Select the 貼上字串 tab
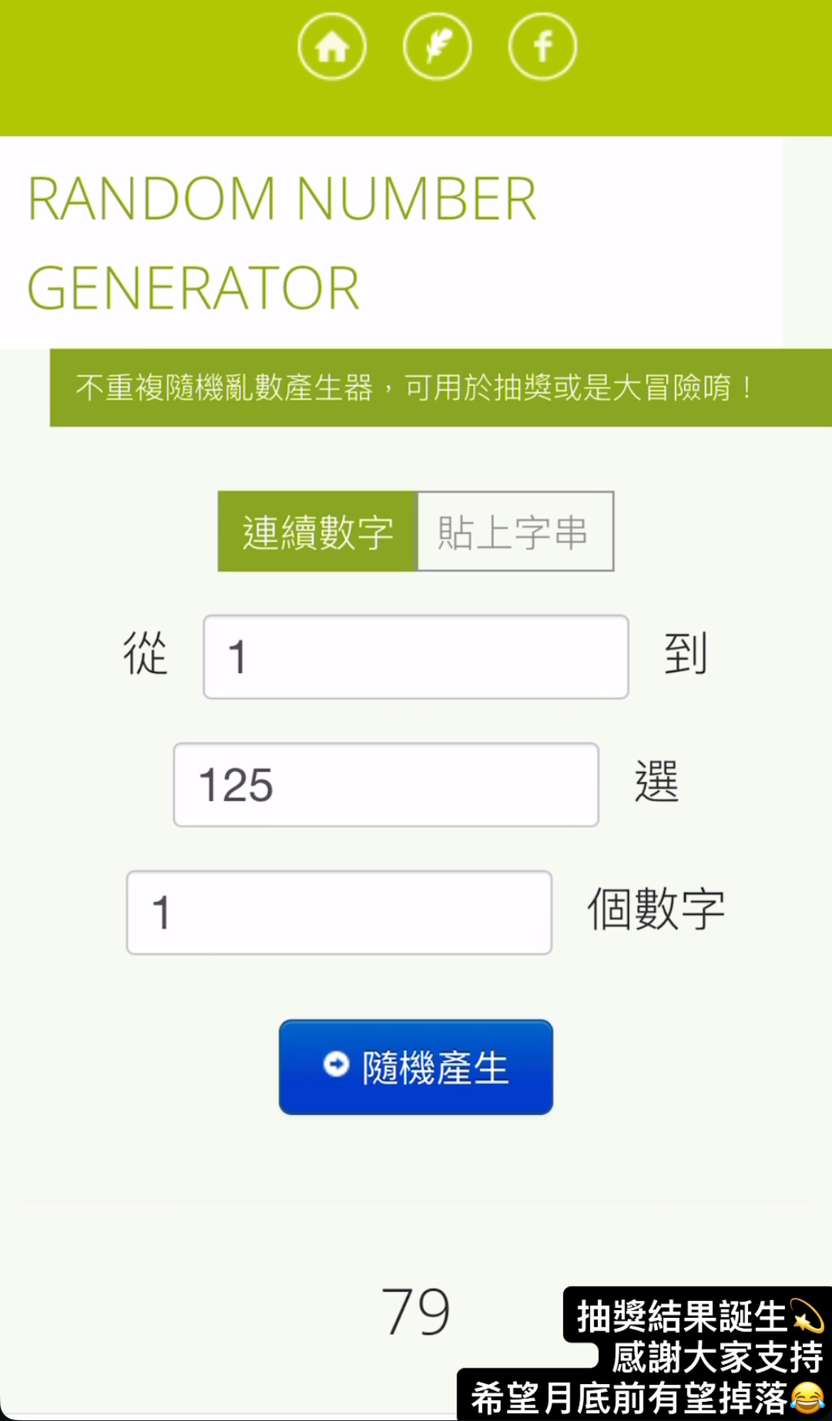This screenshot has width=832, height=1421. click(514, 532)
